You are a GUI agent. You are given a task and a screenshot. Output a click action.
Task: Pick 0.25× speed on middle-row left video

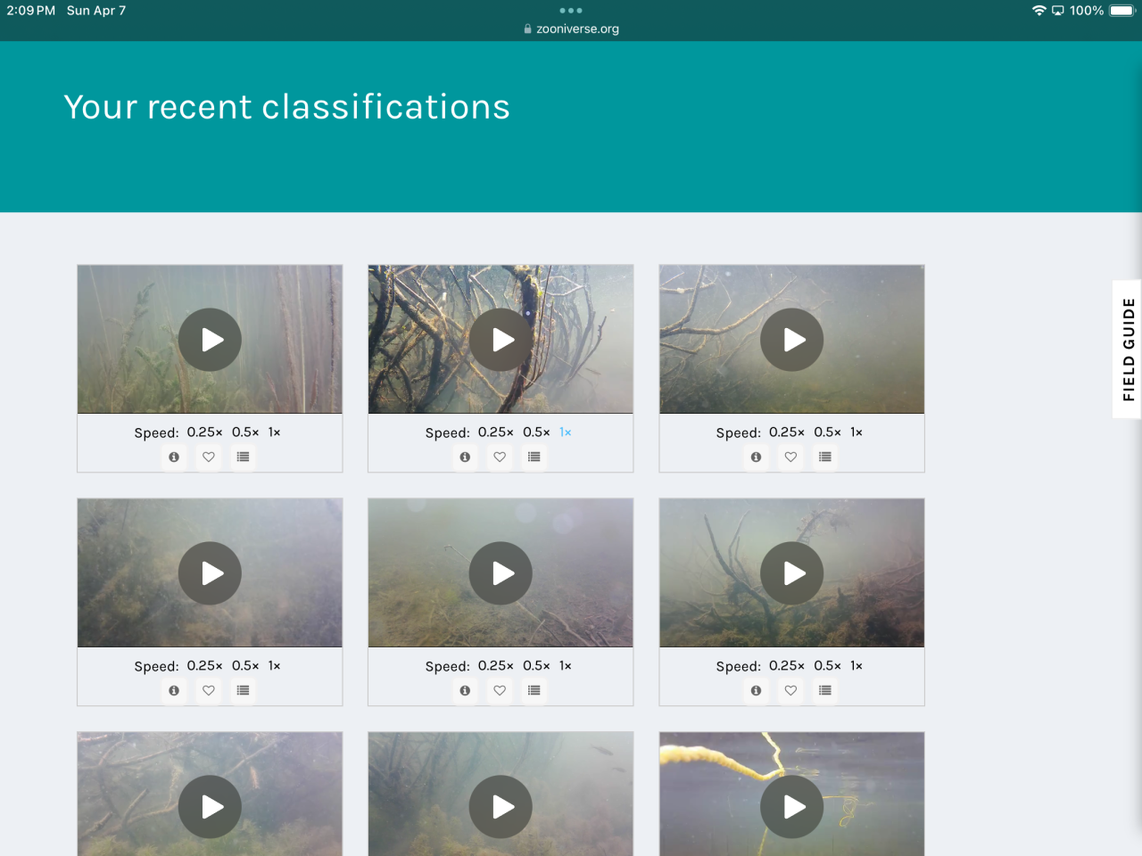click(204, 666)
